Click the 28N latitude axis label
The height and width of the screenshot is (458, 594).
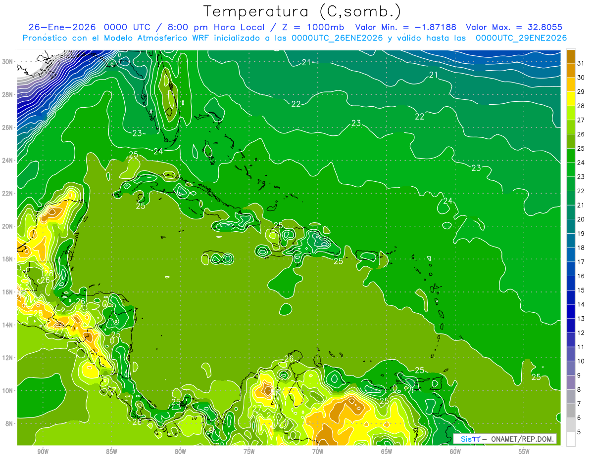(7, 94)
